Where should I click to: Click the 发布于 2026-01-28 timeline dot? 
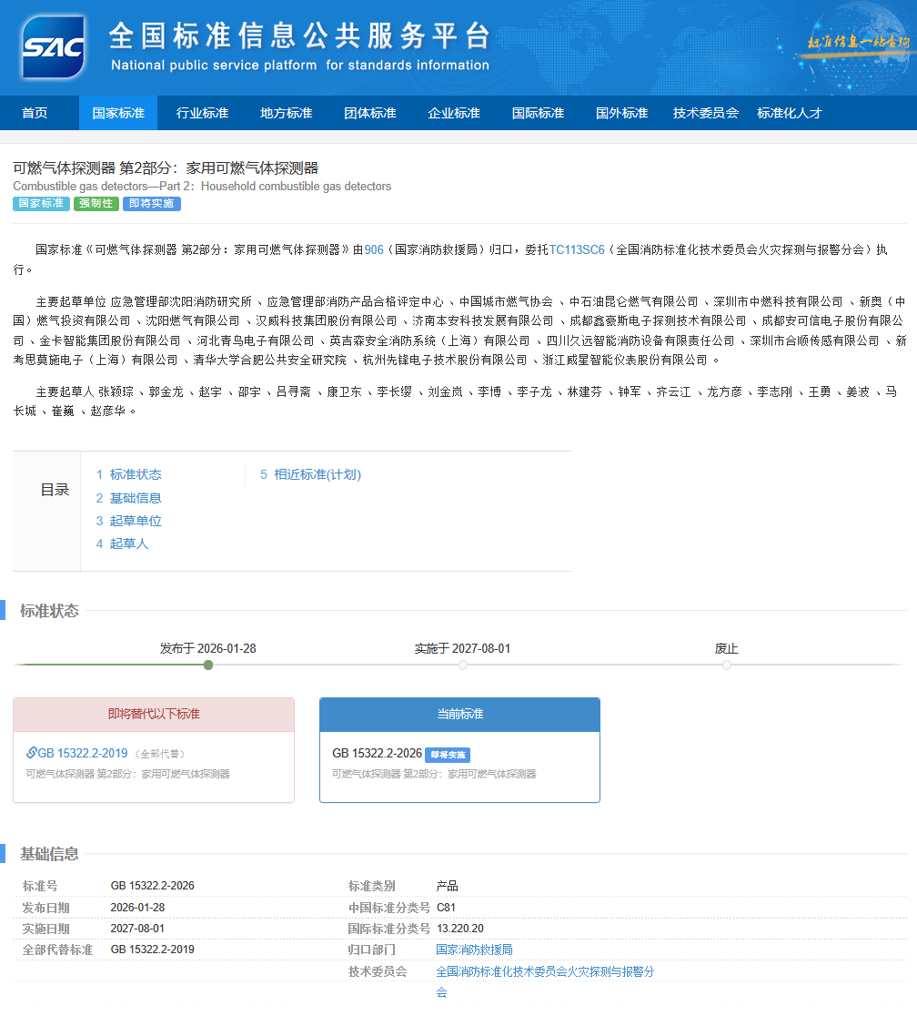tap(208, 665)
